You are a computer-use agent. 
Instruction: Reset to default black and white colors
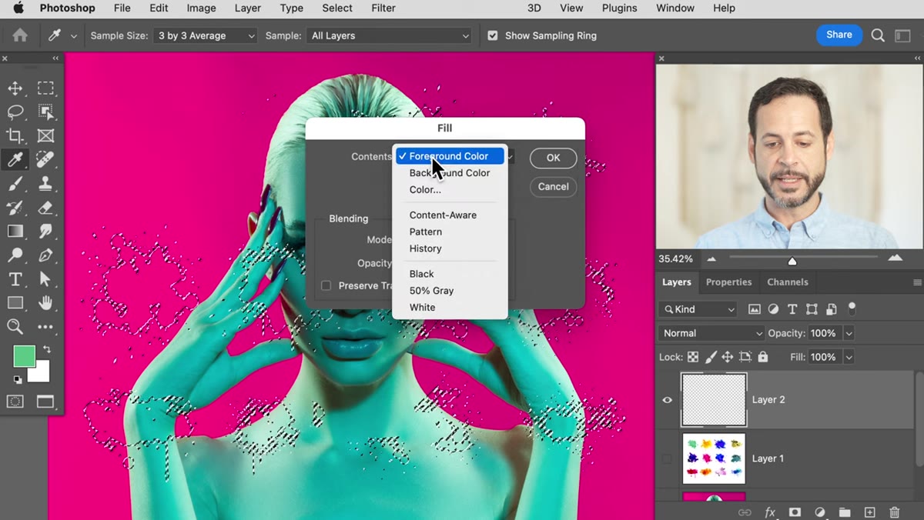(x=17, y=379)
